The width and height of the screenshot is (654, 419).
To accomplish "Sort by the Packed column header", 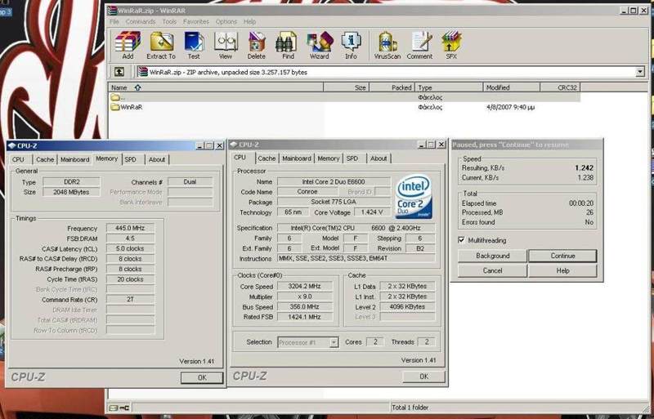I will tap(392, 87).
